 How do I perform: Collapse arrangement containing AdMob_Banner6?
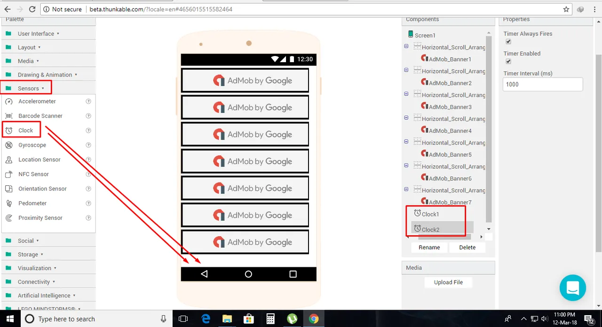(406, 165)
